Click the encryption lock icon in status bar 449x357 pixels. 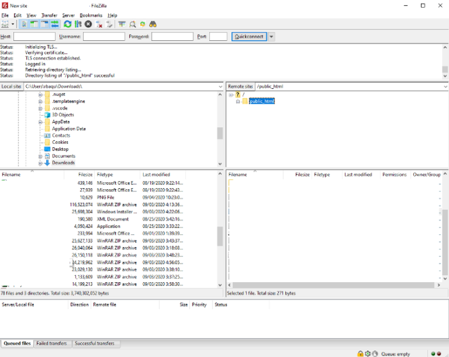click(361, 354)
